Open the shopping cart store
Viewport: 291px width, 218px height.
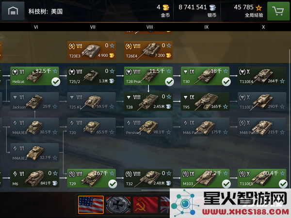click(278, 11)
